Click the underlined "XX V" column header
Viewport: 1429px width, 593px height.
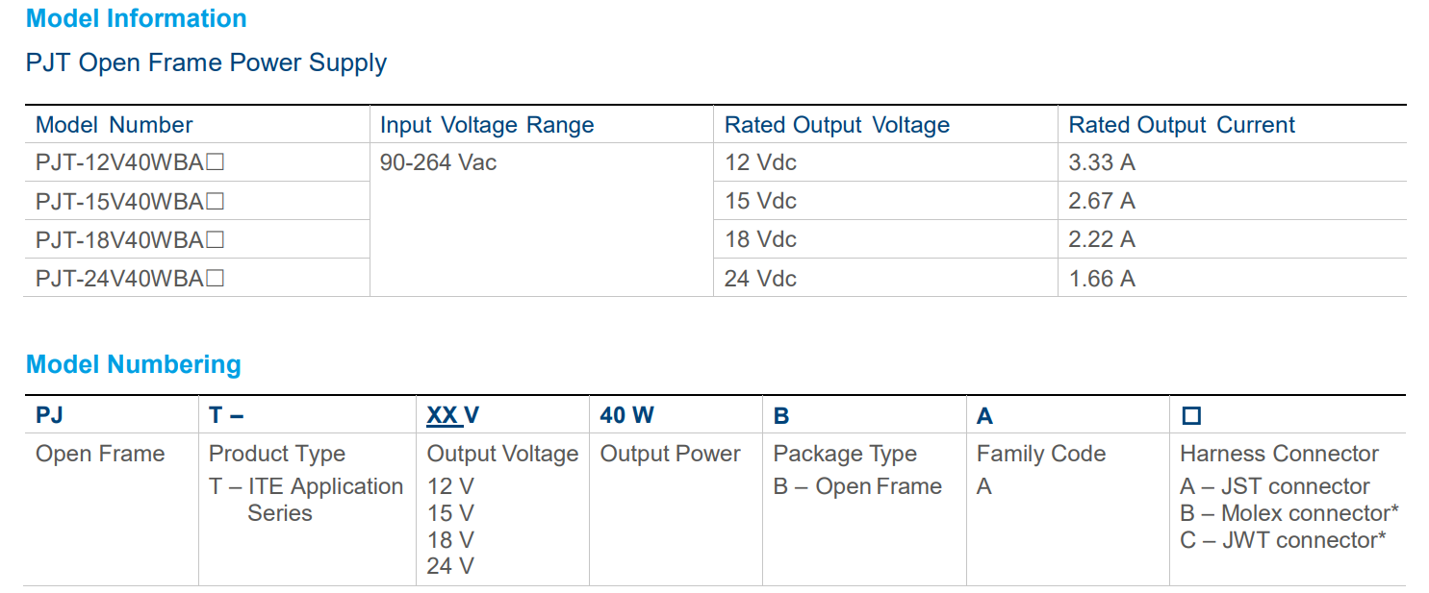pos(452,415)
